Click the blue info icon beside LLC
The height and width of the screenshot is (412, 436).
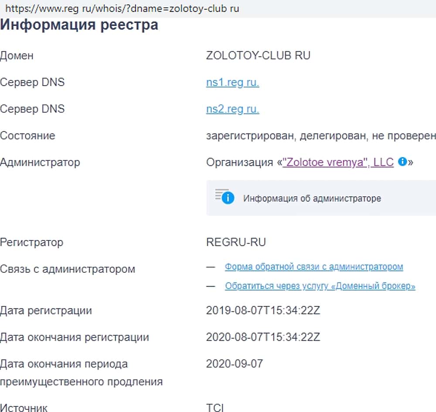(402, 162)
